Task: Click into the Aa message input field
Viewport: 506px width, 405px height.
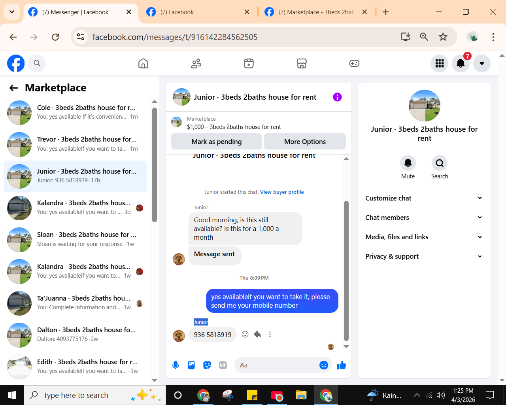Action: pos(277,365)
